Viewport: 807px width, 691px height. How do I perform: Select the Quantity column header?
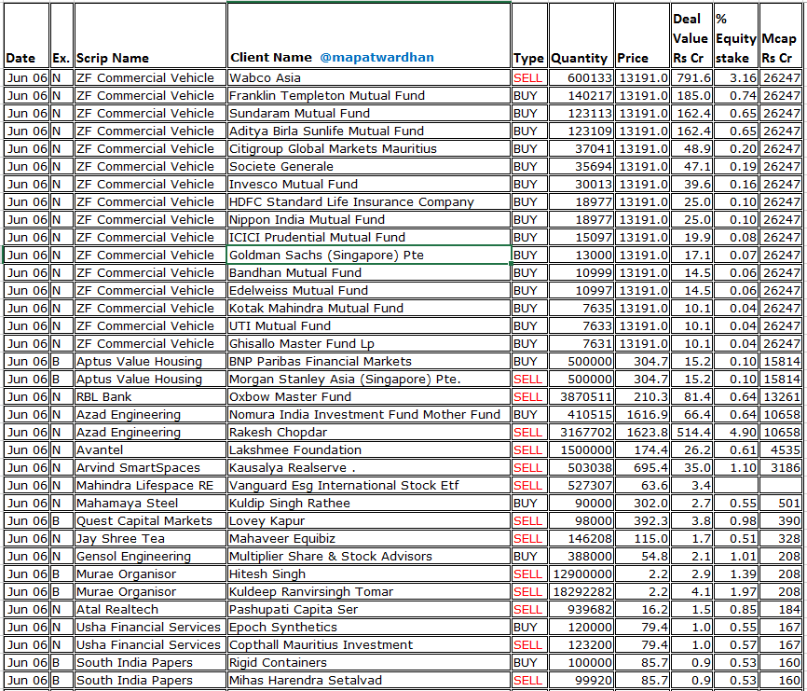[581, 35]
